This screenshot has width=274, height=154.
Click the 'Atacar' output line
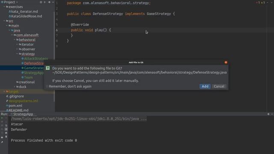pyautogui.click(x=17, y=124)
